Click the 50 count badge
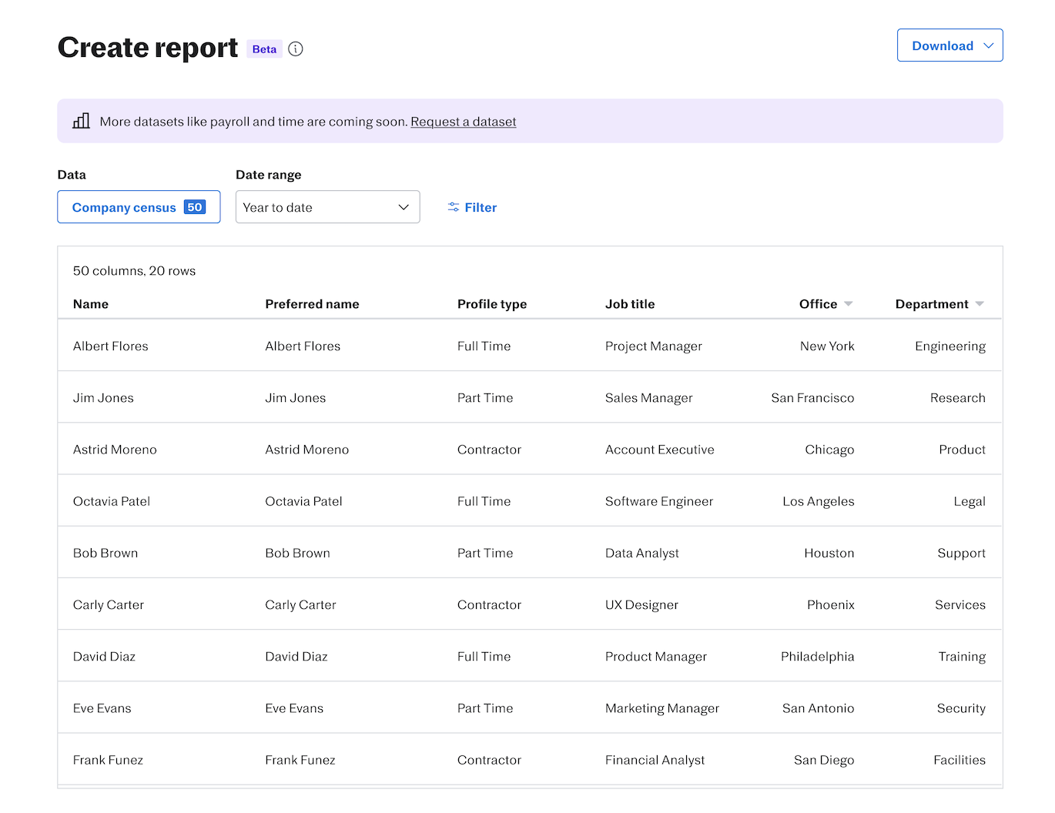 click(x=195, y=207)
